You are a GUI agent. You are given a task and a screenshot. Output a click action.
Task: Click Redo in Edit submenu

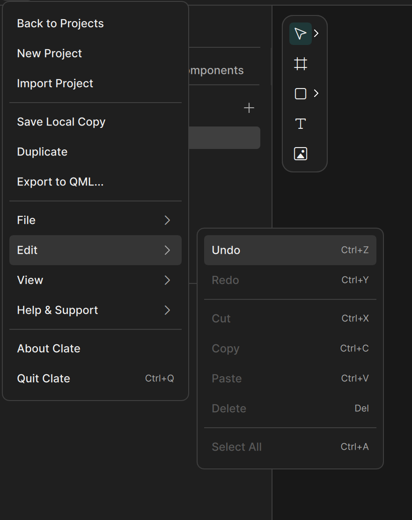click(290, 280)
